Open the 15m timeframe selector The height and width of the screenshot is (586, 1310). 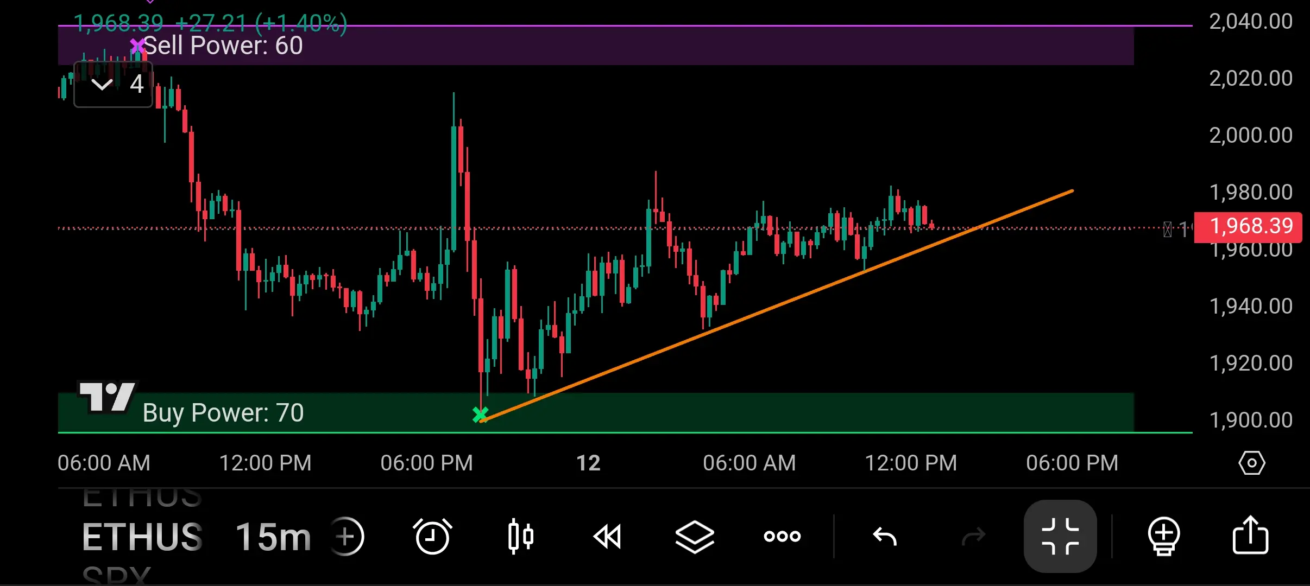273,537
